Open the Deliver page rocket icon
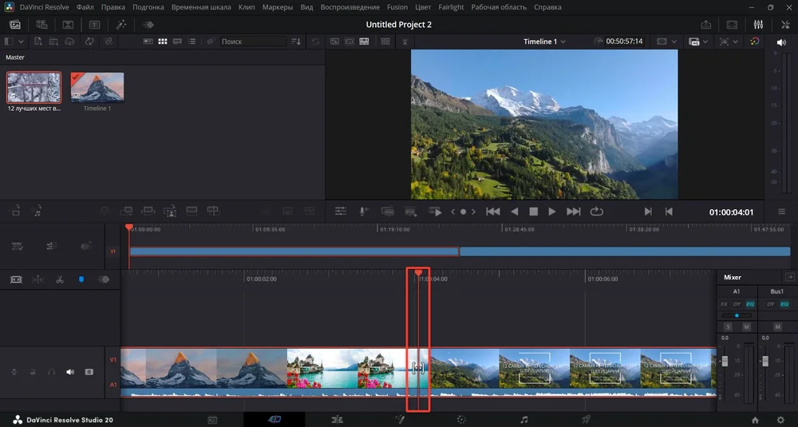The width and height of the screenshot is (798, 427). pyautogui.click(x=586, y=419)
